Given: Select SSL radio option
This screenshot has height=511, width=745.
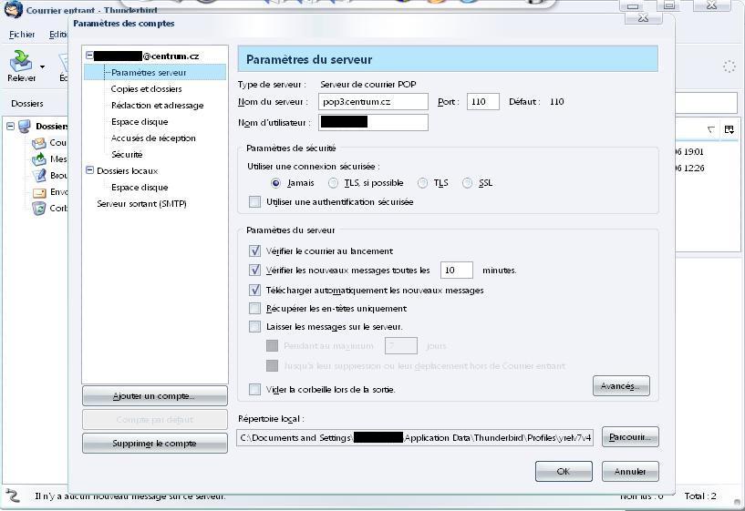Looking at the screenshot, I should (468, 183).
